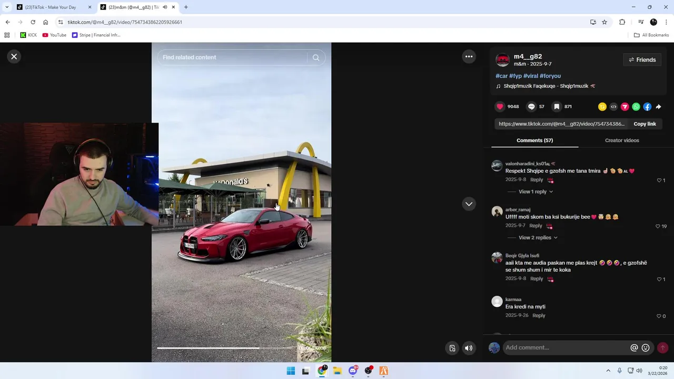Open the #viral hashtag
This screenshot has height=379, width=674.
531,76
